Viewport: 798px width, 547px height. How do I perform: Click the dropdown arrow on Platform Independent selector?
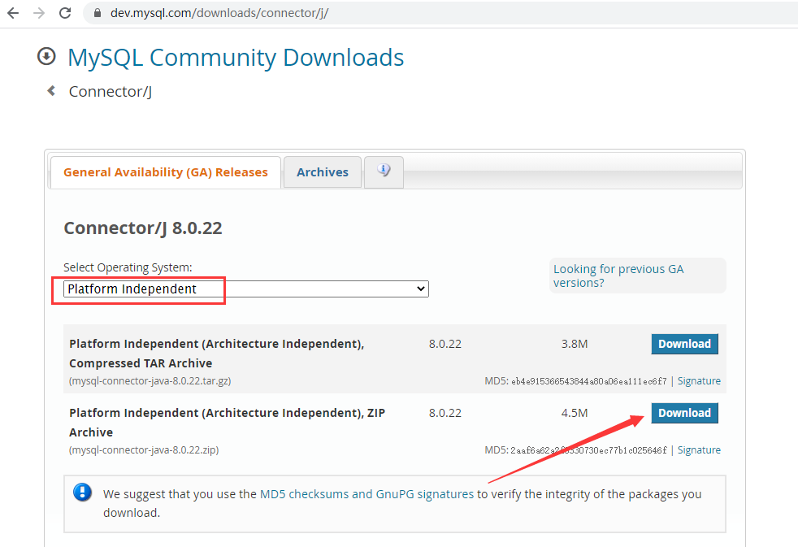click(x=421, y=289)
